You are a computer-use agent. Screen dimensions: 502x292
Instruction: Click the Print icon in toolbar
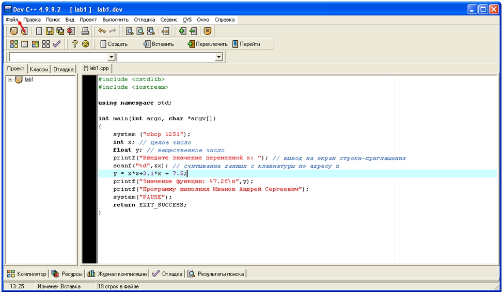[85, 31]
